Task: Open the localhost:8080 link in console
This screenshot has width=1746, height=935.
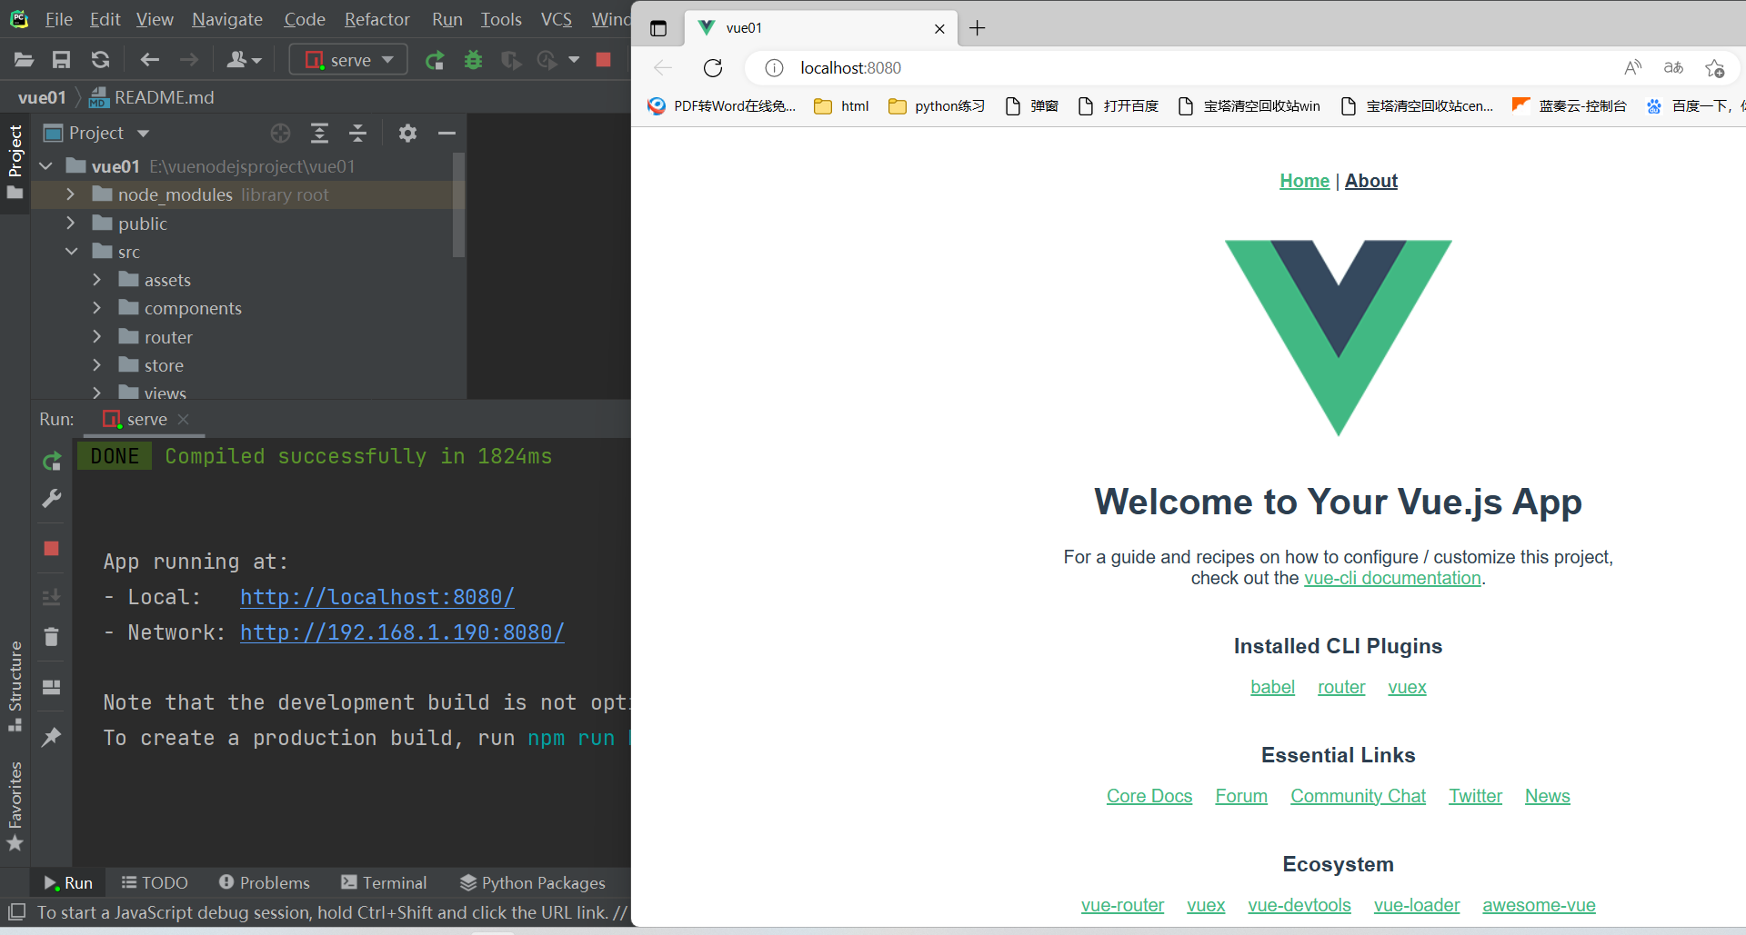Action: 377,597
